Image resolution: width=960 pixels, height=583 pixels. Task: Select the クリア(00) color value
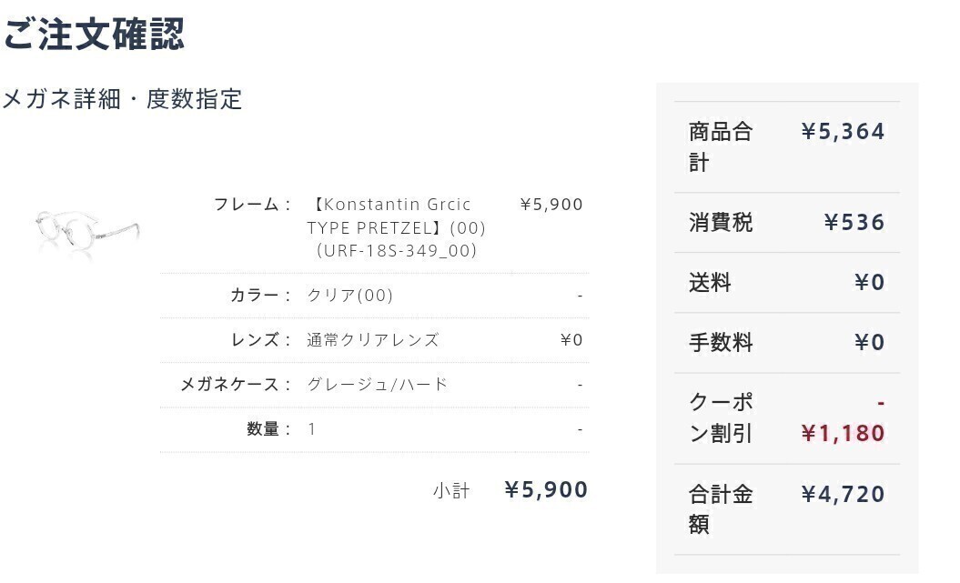coord(350,295)
